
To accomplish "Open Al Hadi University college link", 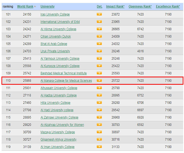I will [57, 110].
